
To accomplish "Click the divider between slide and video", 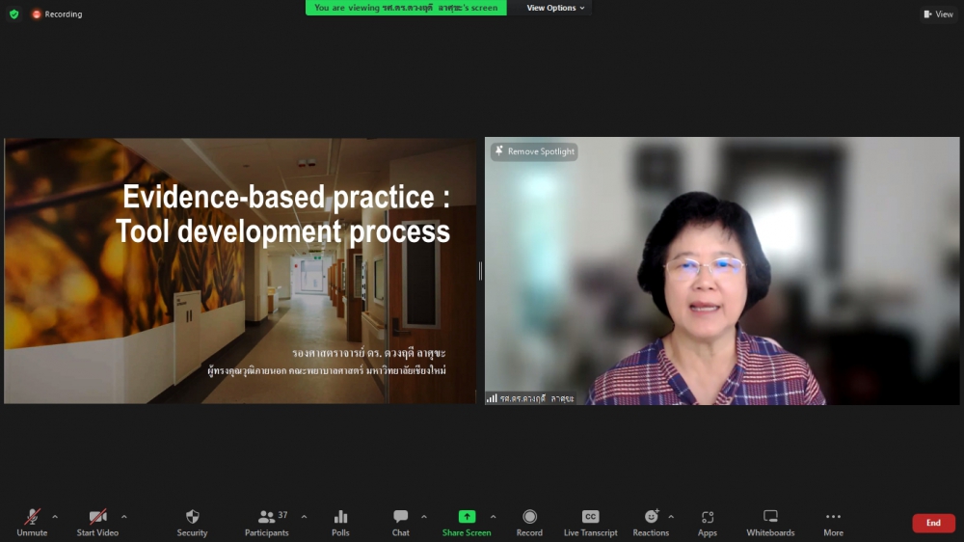I will tap(480, 271).
